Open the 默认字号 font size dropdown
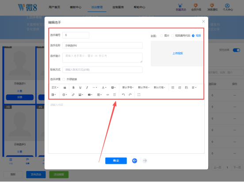The image size is (244, 182). [128, 88]
